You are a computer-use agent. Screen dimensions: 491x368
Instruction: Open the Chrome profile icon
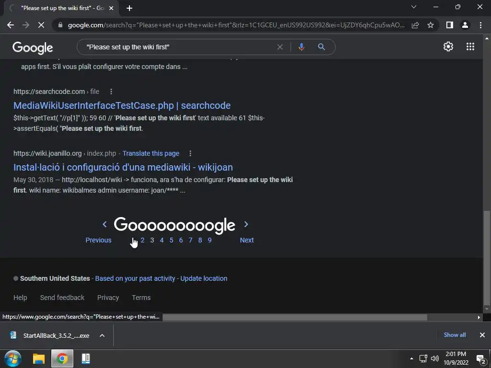coord(465,25)
